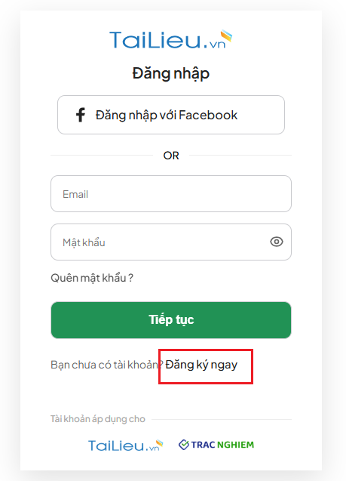Focus the Email input field
Viewport: 346px width, 481px height.
(x=171, y=193)
